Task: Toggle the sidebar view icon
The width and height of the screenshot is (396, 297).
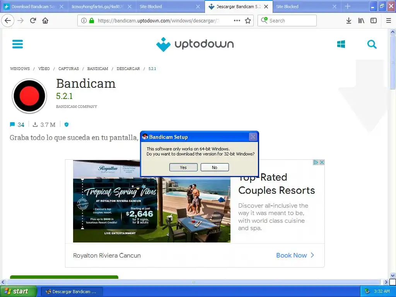Action: pos(374,21)
